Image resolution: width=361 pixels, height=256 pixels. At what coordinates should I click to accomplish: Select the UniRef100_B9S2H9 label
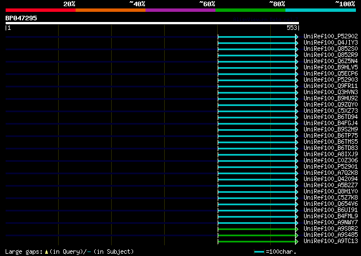(x=331, y=130)
